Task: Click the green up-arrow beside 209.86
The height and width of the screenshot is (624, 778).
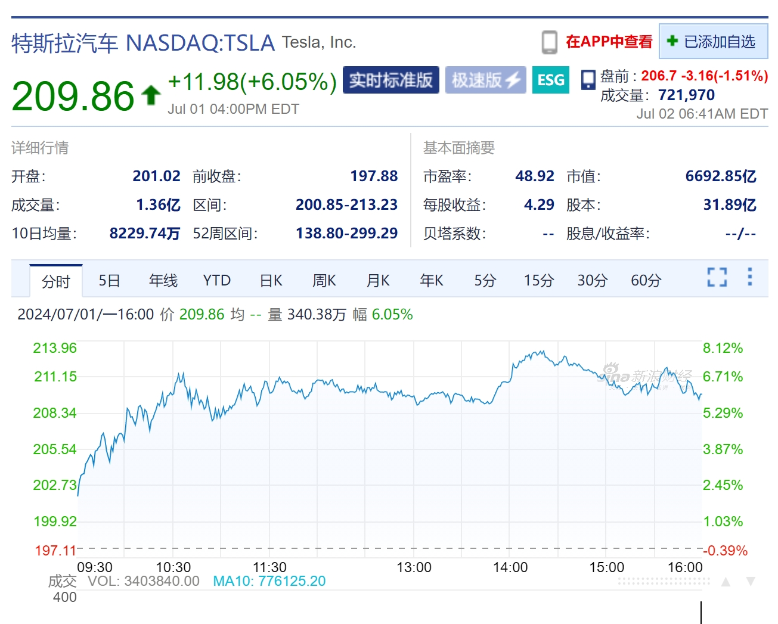Action: [151, 95]
